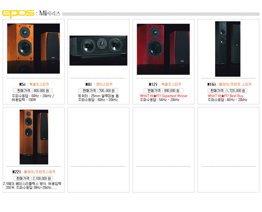Click the M5i price button 800,000 원
This screenshot has height=212, width=262.
[33, 91]
